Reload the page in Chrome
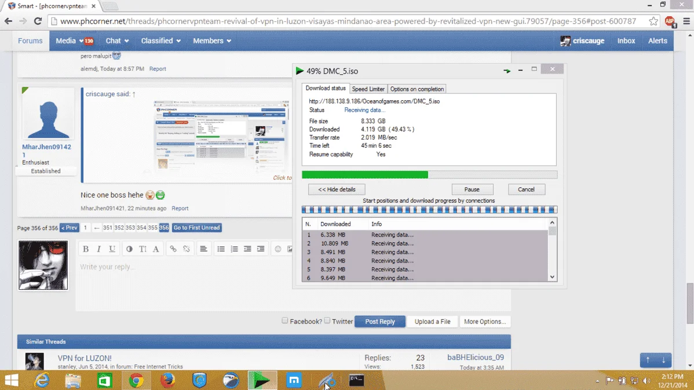Image resolution: width=694 pixels, height=390 pixels. (38, 21)
